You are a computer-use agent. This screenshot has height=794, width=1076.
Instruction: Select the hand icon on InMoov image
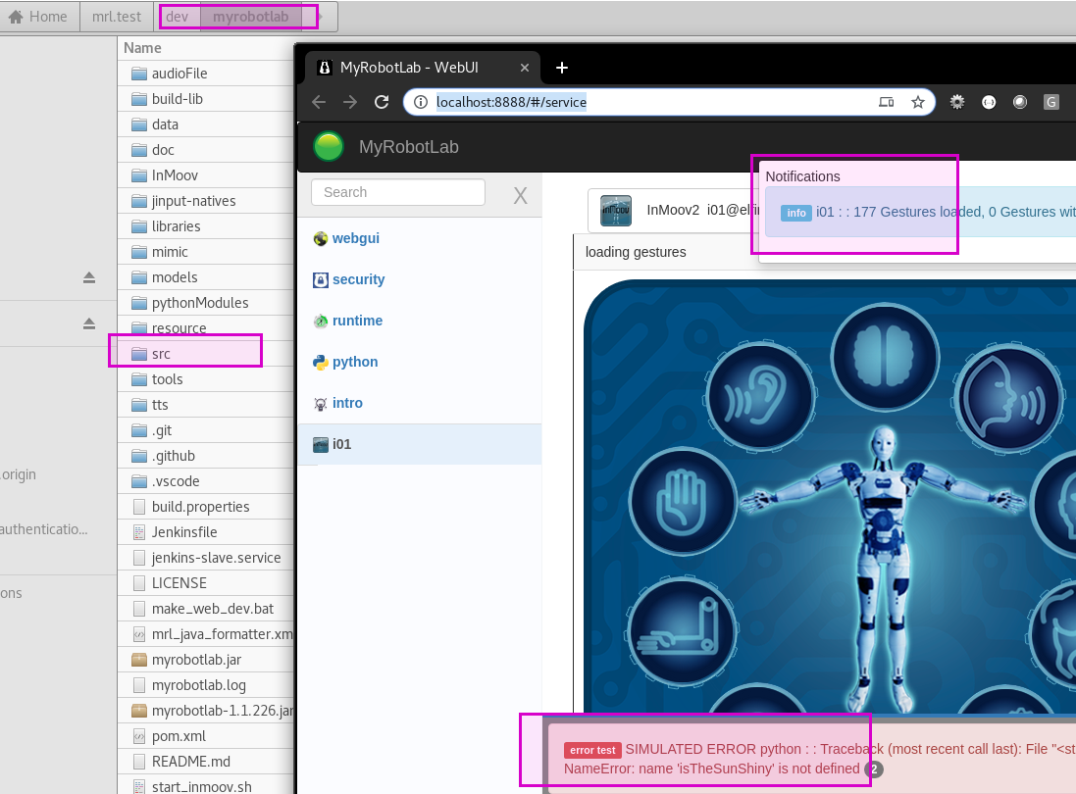pyautogui.click(x=682, y=503)
